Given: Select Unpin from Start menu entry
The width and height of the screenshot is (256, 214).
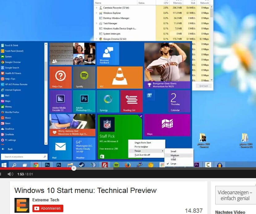Looking at the screenshot, I should point(143,143).
